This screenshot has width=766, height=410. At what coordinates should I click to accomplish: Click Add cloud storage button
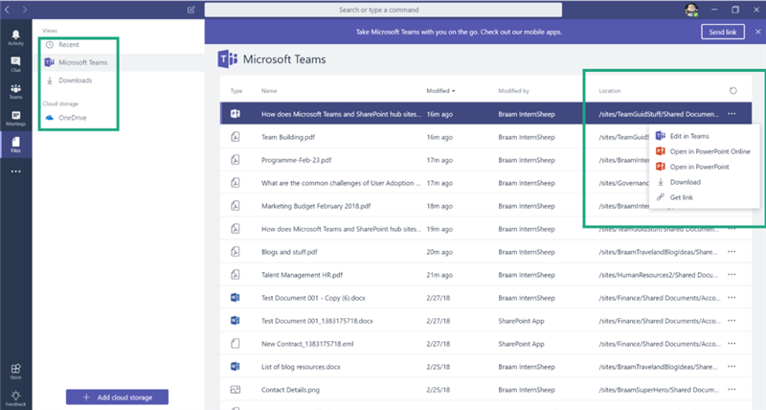[x=117, y=398]
